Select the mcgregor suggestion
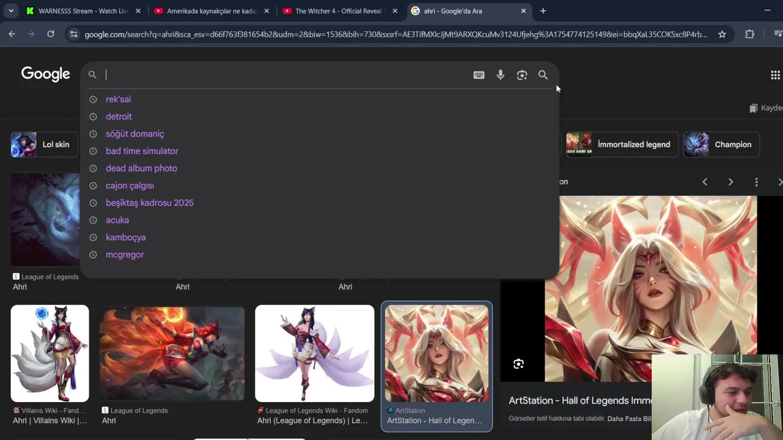The width and height of the screenshot is (783, 440). tap(125, 254)
